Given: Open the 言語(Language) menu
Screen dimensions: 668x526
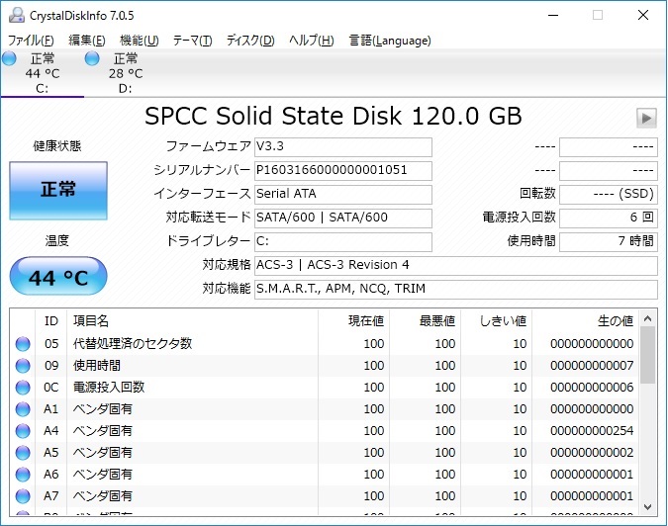Looking at the screenshot, I should pyautogui.click(x=390, y=41).
